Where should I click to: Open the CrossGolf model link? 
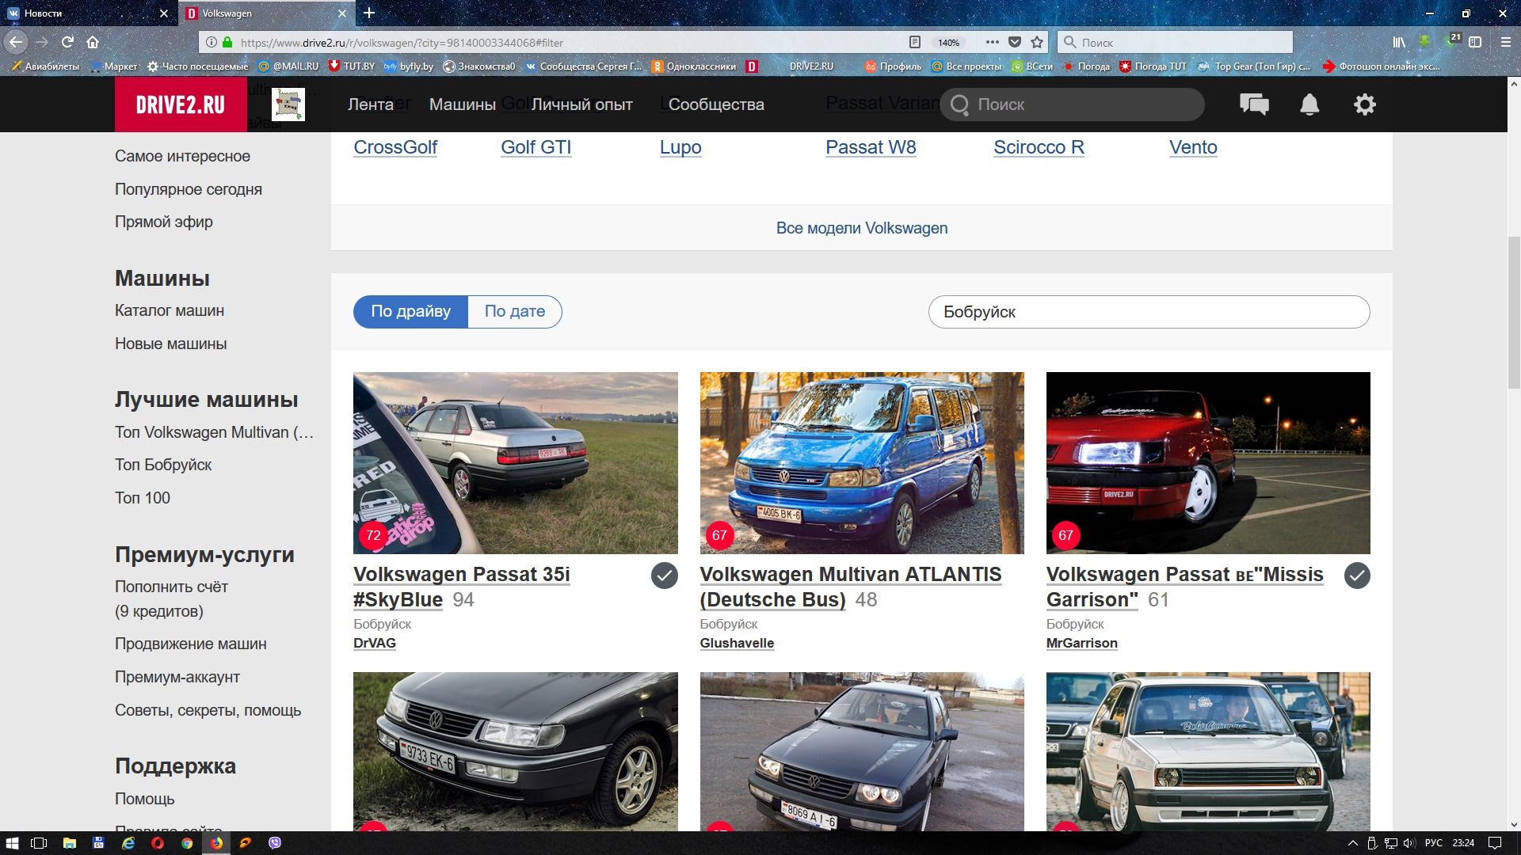click(x=395, y=147)
